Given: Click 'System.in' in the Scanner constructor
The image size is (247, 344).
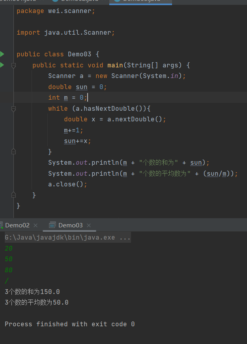Looking at the screenshot, I should point(161,76).
